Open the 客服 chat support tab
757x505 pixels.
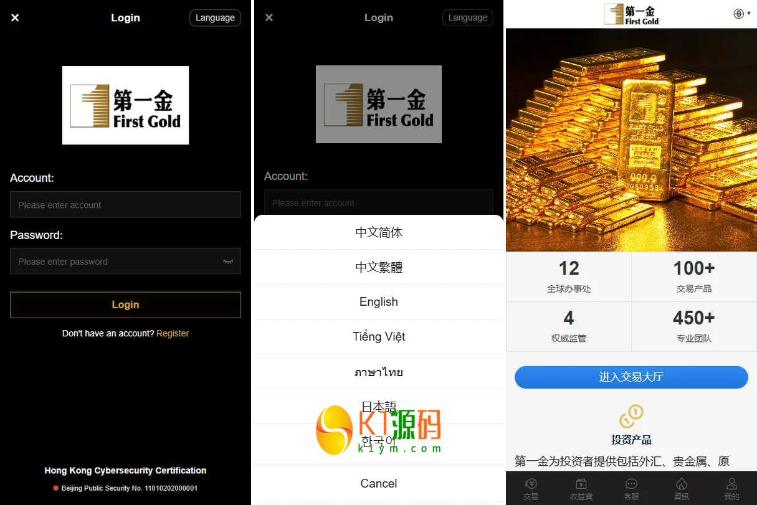[631, 489]
